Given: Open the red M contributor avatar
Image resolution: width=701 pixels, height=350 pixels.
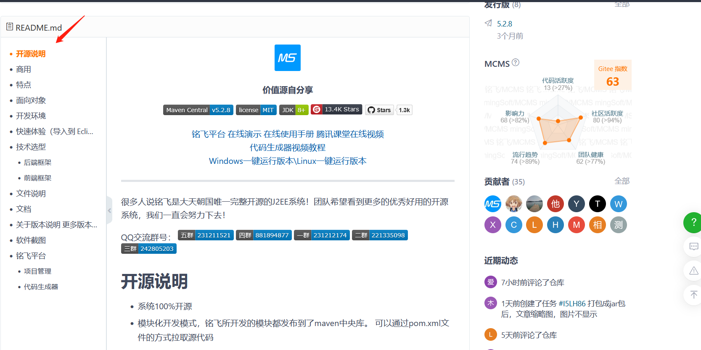Looking at the screenshot, I should (x=577, y=225).
